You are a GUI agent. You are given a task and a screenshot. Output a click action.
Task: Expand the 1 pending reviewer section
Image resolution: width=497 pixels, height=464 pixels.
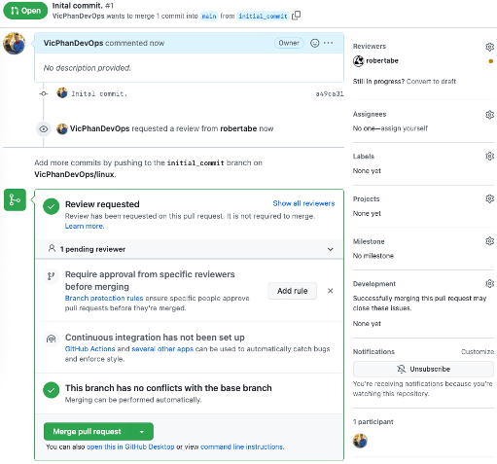point(189,249)
